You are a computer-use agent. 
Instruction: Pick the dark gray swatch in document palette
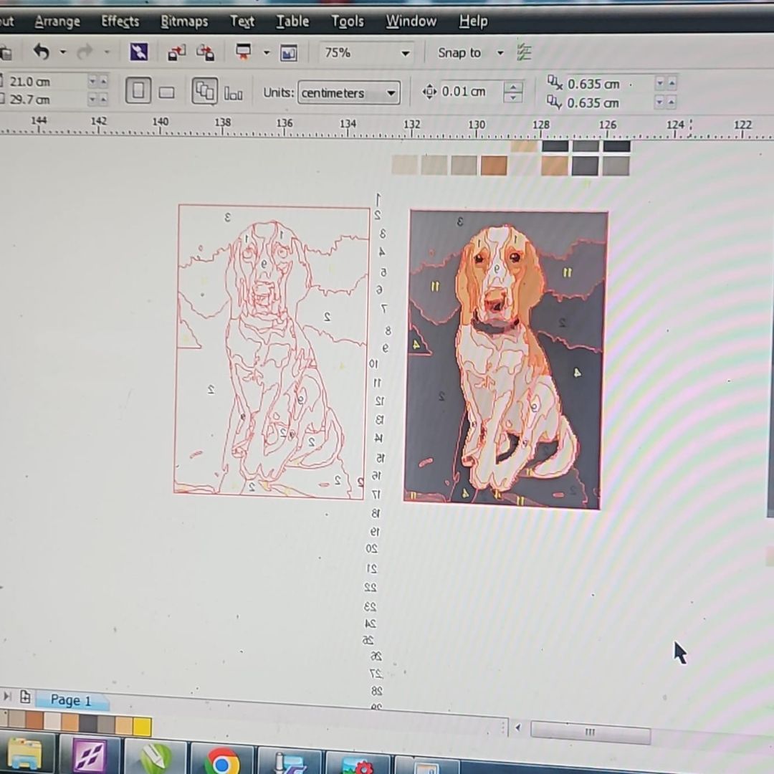coord(88,724)
